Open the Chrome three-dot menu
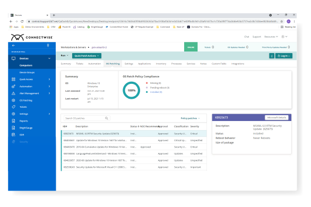The height and width of the screenshot is (207, 311). [x=295, y=21]
